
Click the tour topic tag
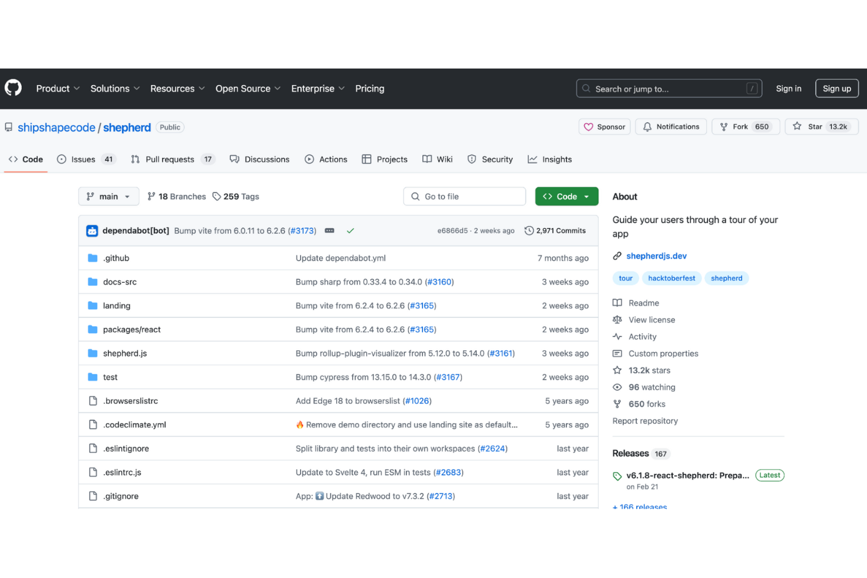(x=626, y=278)
